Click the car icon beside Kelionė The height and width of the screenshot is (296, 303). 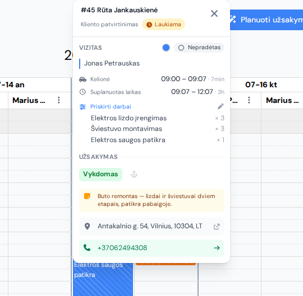tap(82, 79)
